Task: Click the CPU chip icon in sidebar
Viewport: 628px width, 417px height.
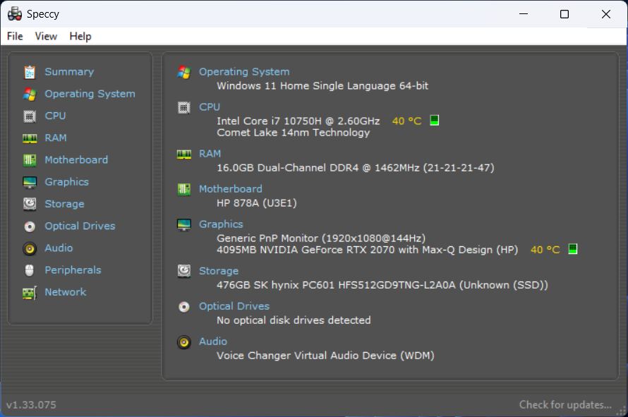Action: tap(30, 116)
